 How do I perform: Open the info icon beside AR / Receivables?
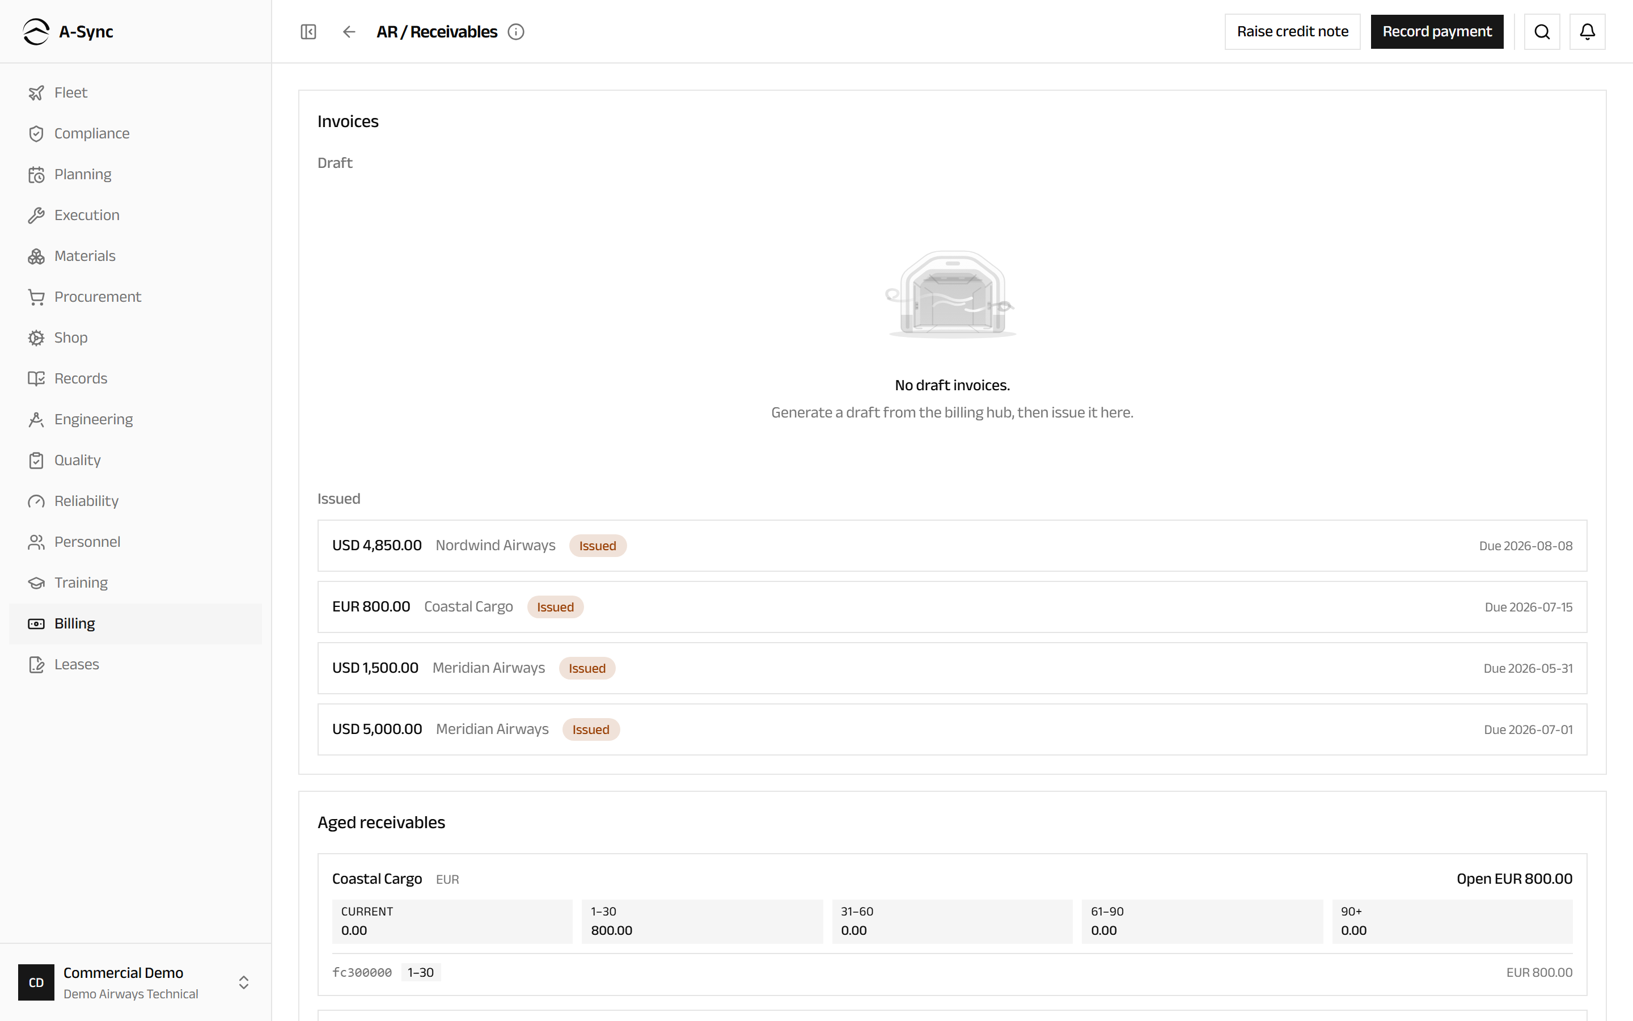tap(516, 32)
